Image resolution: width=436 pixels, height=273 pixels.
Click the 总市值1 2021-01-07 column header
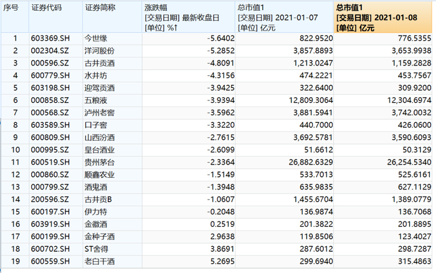coord(284,17)
